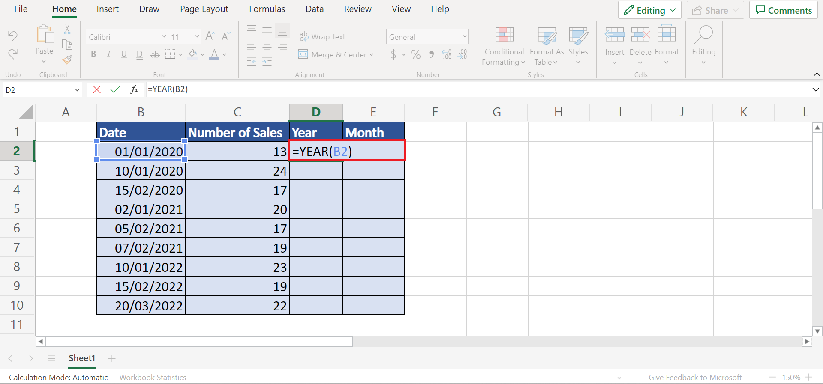823x384 pixels.
Task: Align text to the middle
Action: (267, 30)
